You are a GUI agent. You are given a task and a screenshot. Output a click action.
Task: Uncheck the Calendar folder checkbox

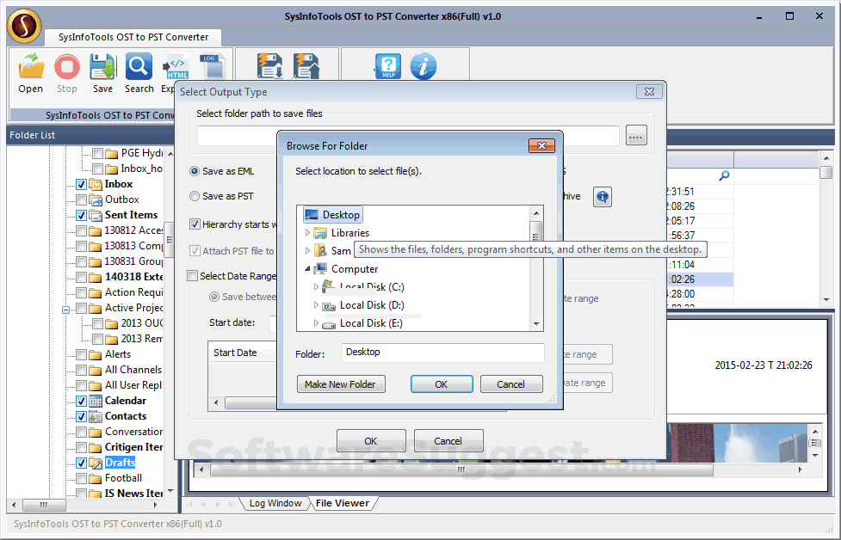pos(82,401)
